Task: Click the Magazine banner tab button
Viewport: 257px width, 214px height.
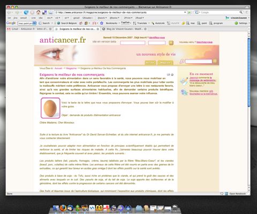Action: click(x=165, y=63)
